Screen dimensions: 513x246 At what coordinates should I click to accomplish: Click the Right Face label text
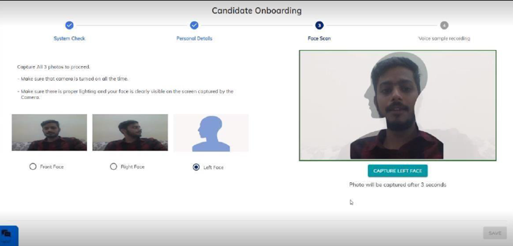pyautogui.click(x=132, y=167)
